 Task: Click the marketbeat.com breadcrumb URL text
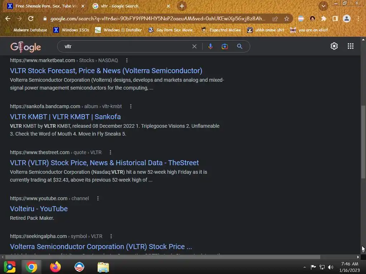tap(64, 60)
